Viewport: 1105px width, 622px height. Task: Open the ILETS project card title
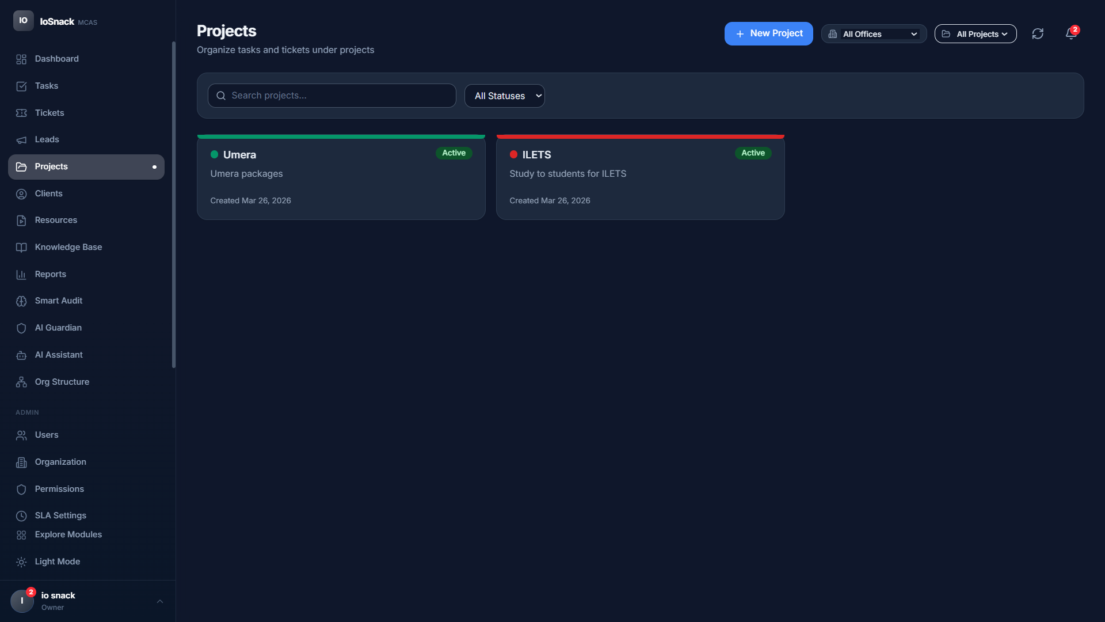pyautogui.click(x=536, y=155)
